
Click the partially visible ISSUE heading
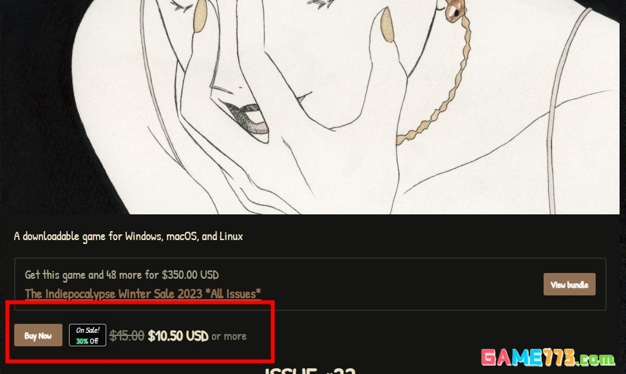[310, 369]
